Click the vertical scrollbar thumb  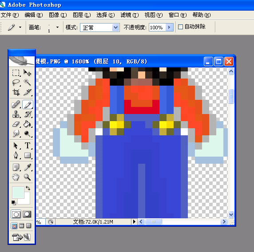[x=231, y=96]
